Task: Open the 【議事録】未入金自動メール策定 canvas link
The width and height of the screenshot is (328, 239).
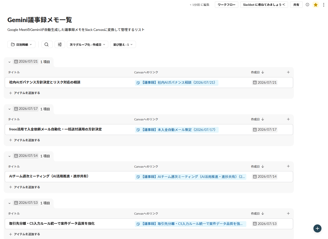Action: click(x=177, y=130)
